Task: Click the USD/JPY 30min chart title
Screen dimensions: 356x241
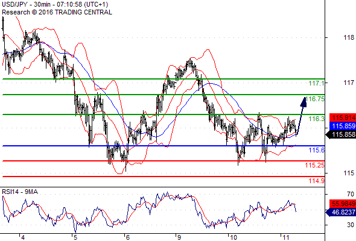Action: click(55, 4)
